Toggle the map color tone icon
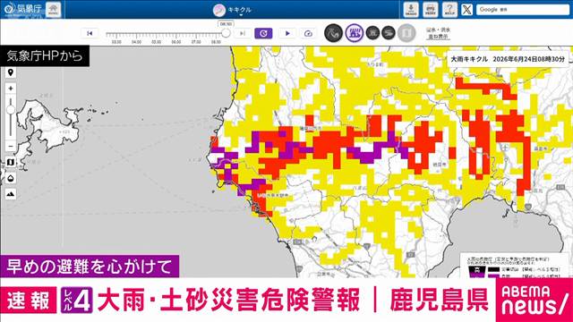The width and height of the screenshot is (573, 322). coord(11,178)
